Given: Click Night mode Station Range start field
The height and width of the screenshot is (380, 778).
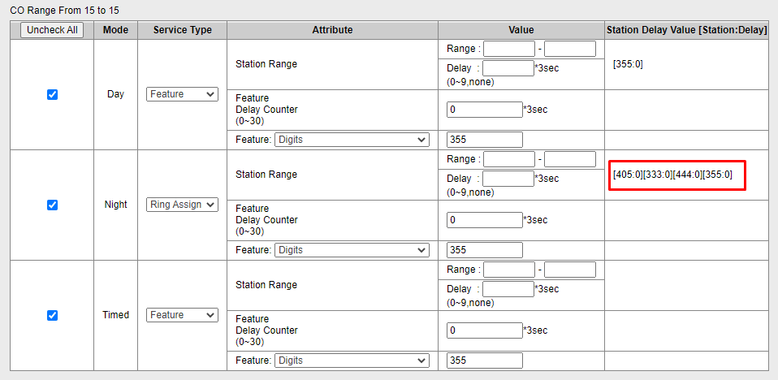Looking at the screenshot, I should [509, 159].
